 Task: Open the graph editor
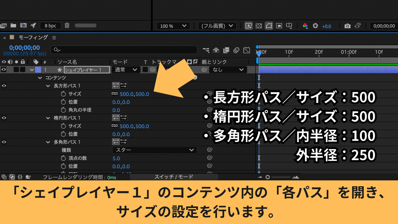pos(246,50)
